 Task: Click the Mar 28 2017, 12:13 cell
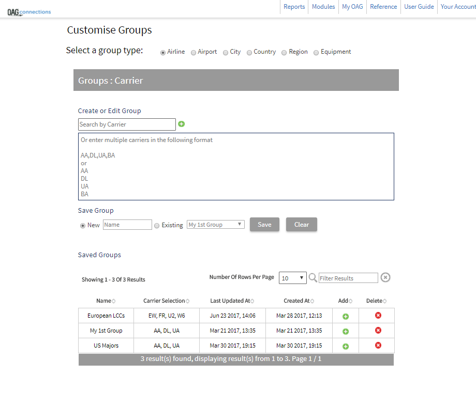tap(299, 316)
